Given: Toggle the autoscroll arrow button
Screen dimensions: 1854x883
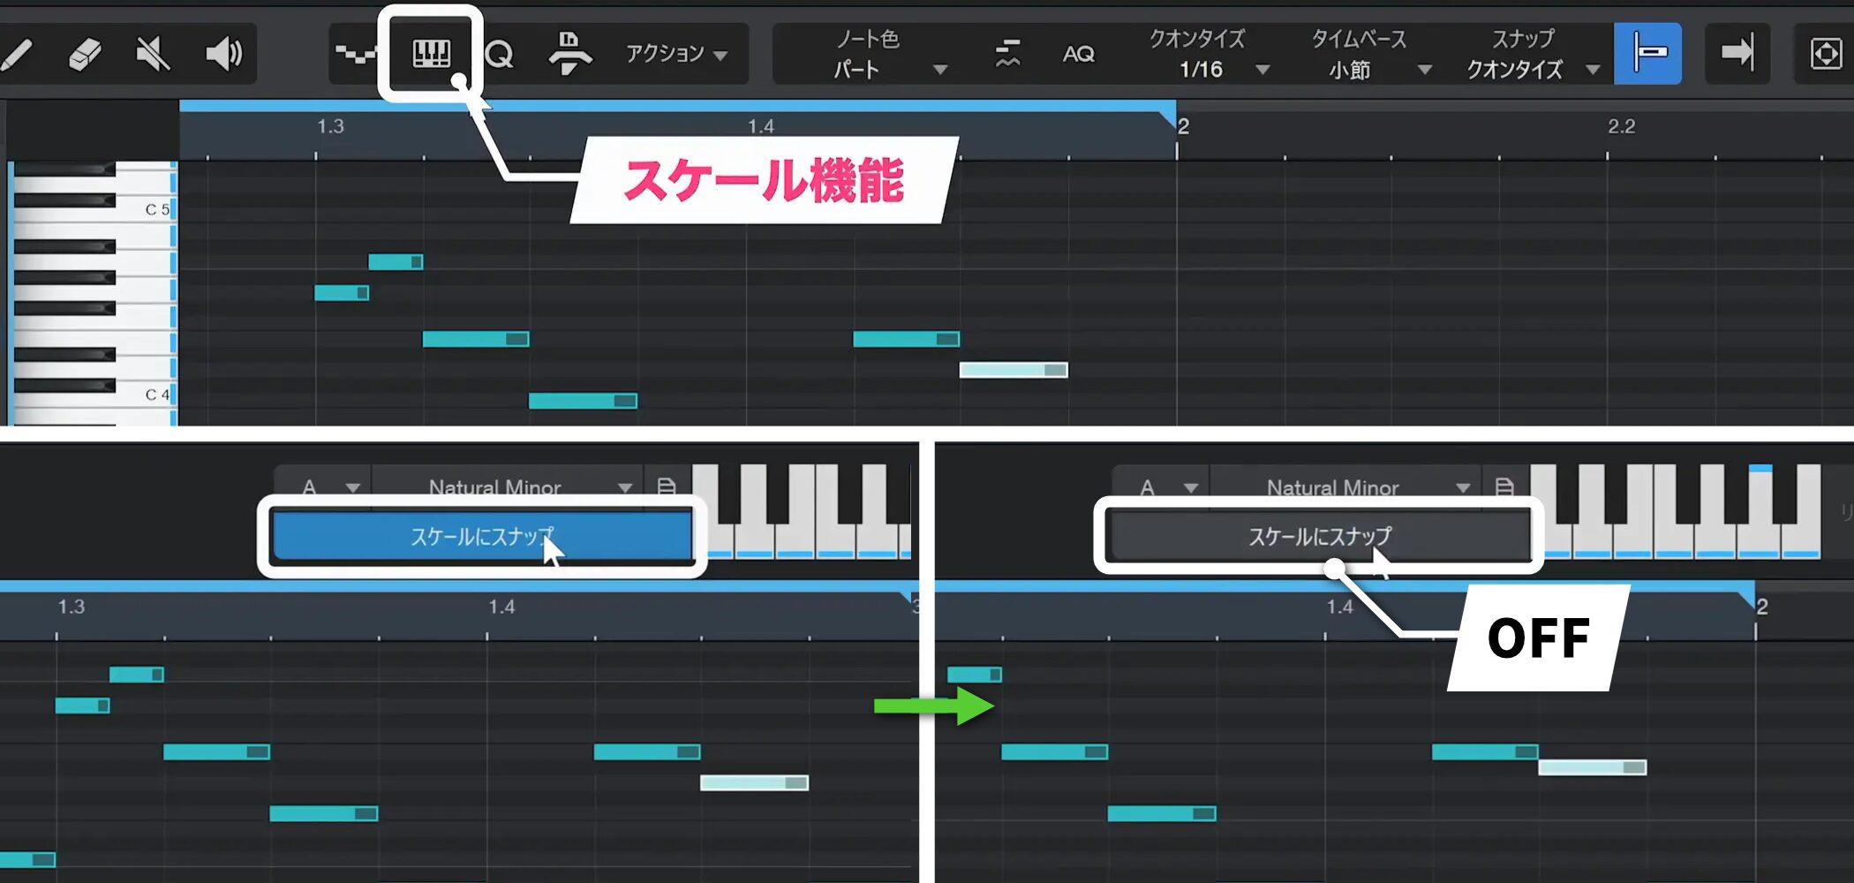Looking at the screenshot, I should 1737,54.
